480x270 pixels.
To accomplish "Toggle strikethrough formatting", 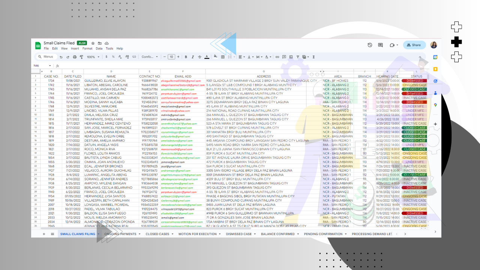I will click(x=199, y=57).
